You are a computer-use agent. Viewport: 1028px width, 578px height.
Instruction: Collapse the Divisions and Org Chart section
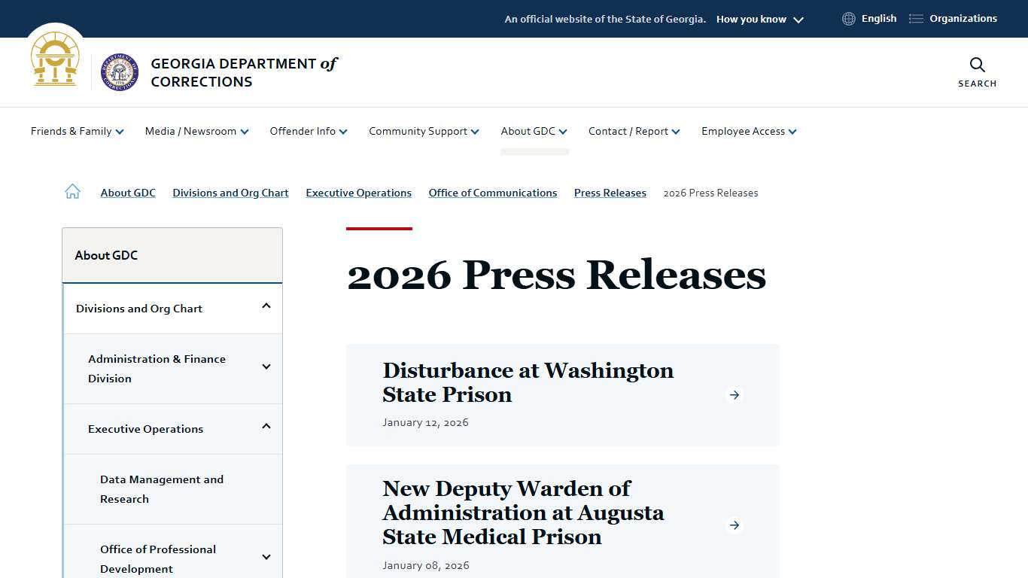pyautogui.click(x=266, y=306)
